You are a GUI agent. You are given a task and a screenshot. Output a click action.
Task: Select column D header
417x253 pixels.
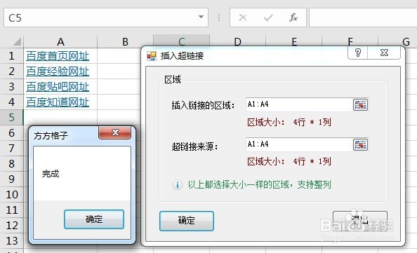(238, 41)
